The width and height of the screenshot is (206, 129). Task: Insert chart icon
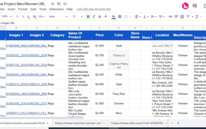(182, 17)
